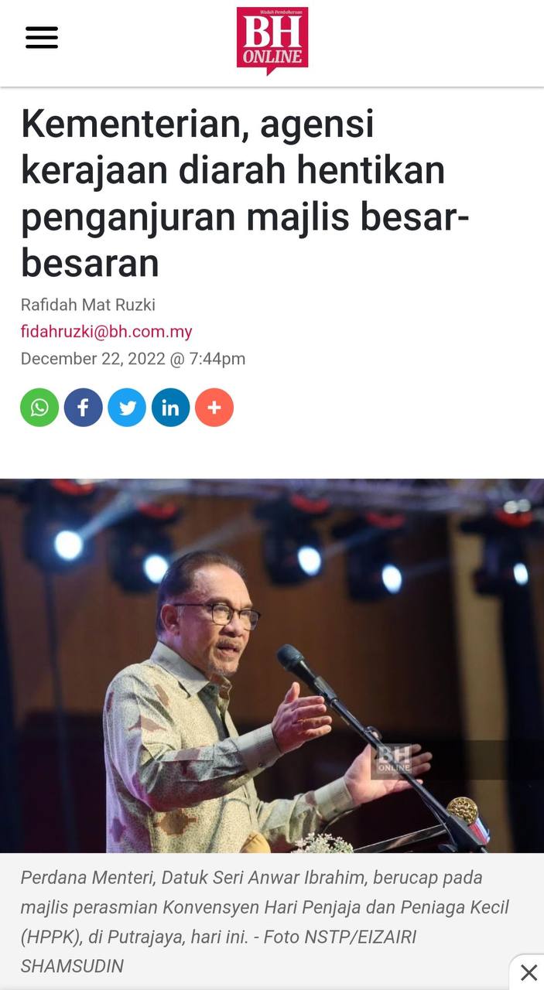This screenshot has width=544, height=990.
Task: Share article on Twitter
Action: point(127,408)
